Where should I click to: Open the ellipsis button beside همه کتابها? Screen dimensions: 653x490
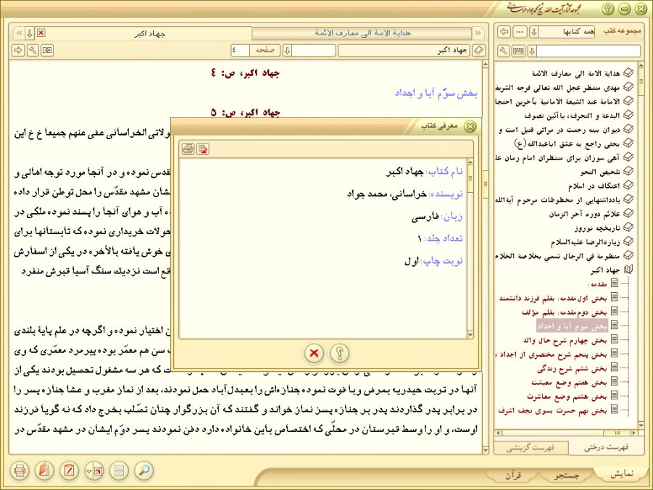[520, 32]
